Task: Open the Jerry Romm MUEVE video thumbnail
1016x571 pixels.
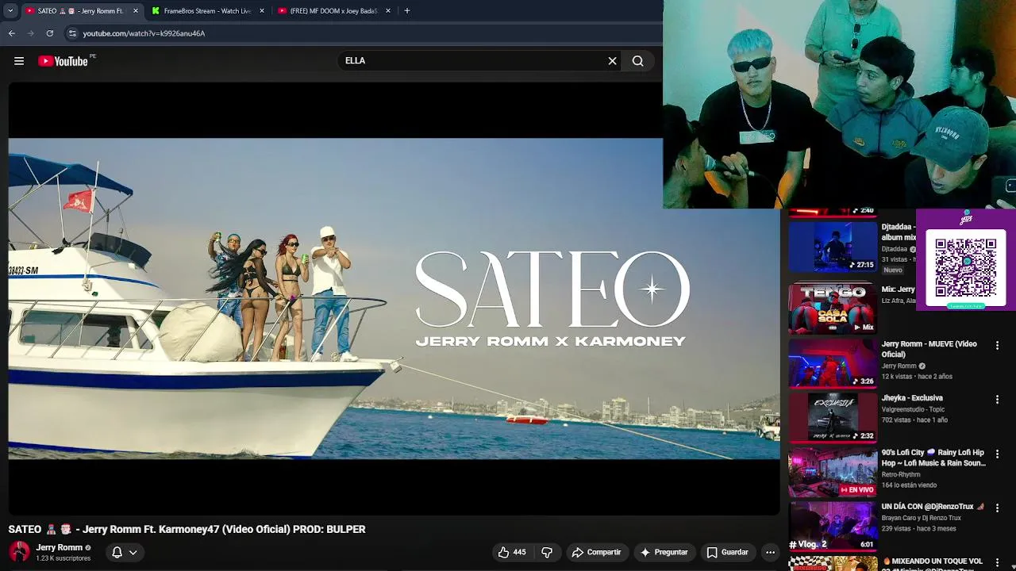Action: (832, 363)
